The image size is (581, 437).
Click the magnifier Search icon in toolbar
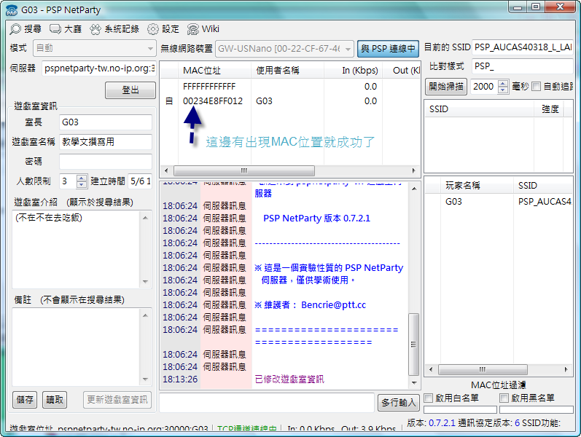tap(15, 29)
